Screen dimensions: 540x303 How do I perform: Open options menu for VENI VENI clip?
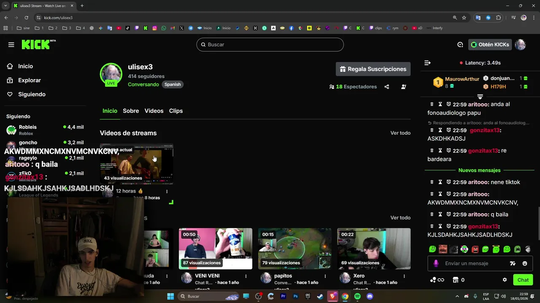click(x=246, y=276)
